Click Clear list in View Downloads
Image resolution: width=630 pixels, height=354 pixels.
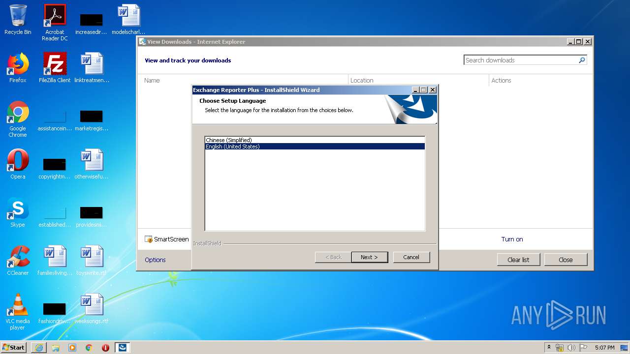518,260
